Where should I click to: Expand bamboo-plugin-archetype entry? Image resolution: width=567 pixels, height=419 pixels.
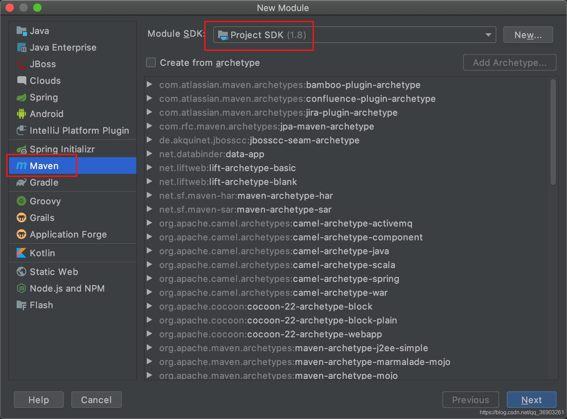pyautogui.click(x=150, y=84)
